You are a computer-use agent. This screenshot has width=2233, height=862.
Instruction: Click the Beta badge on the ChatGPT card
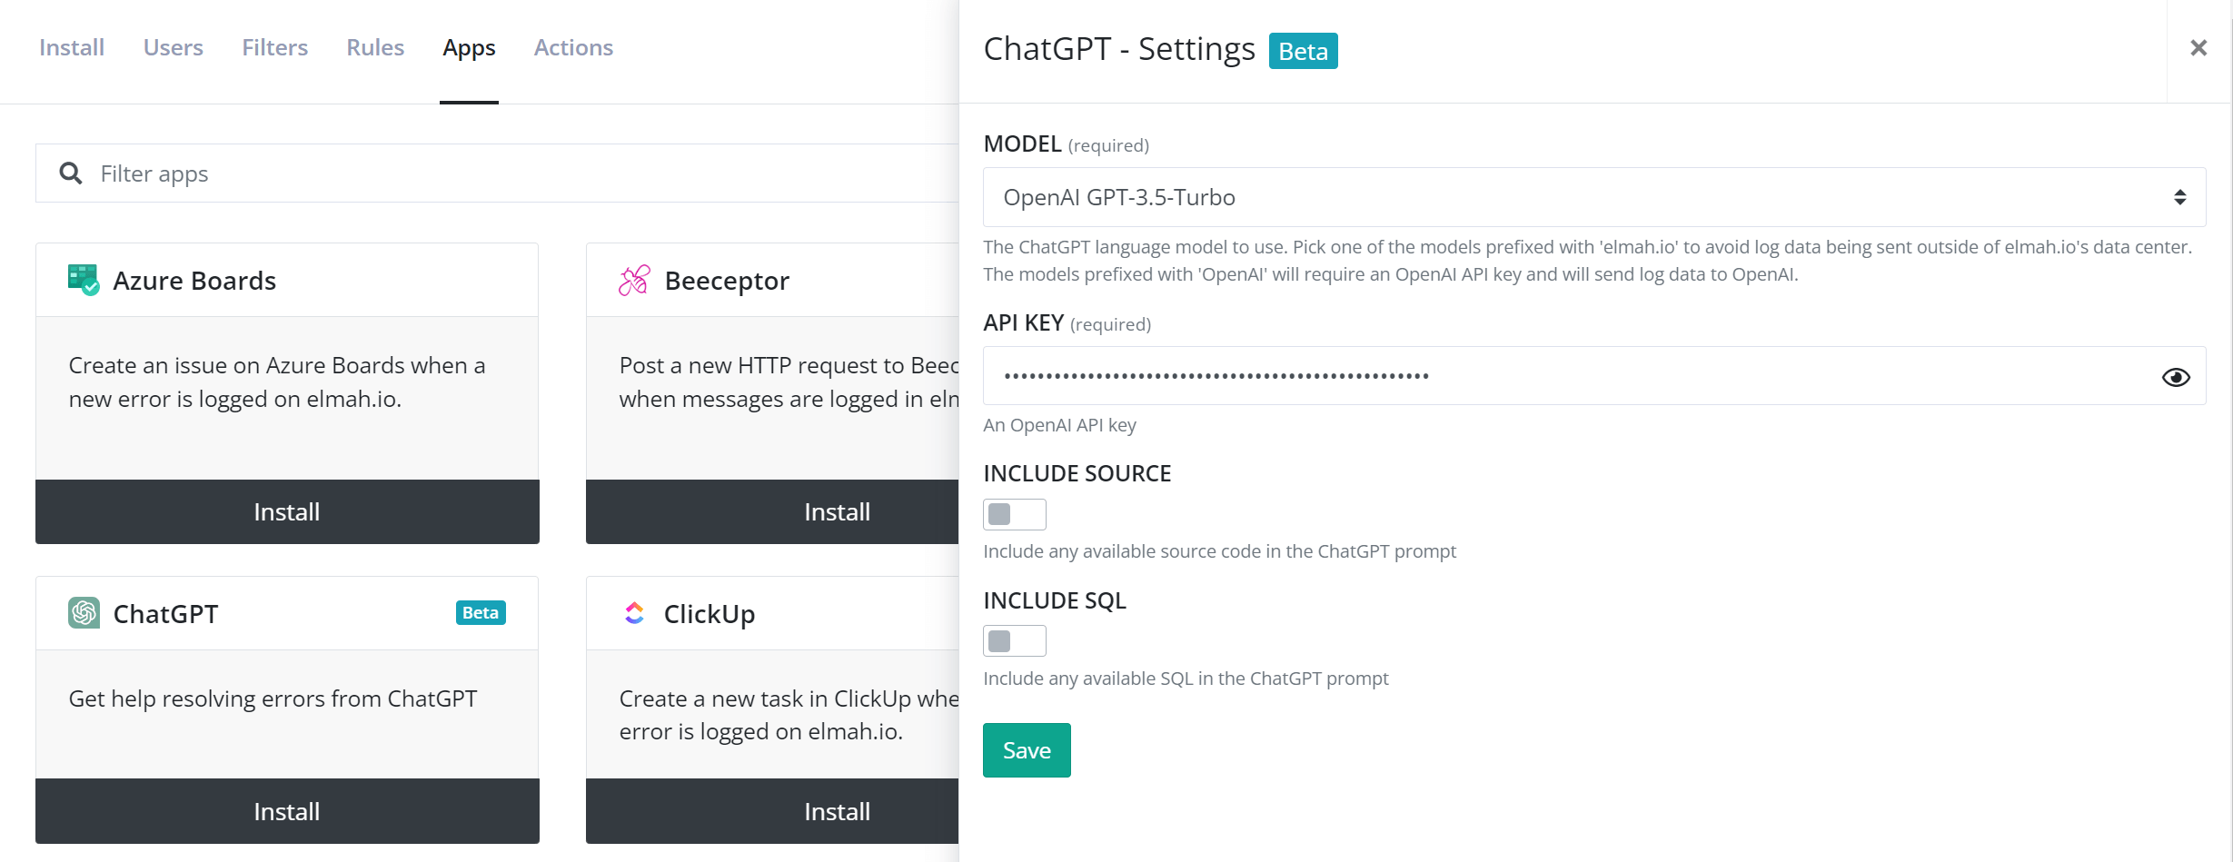pos(479,613)
